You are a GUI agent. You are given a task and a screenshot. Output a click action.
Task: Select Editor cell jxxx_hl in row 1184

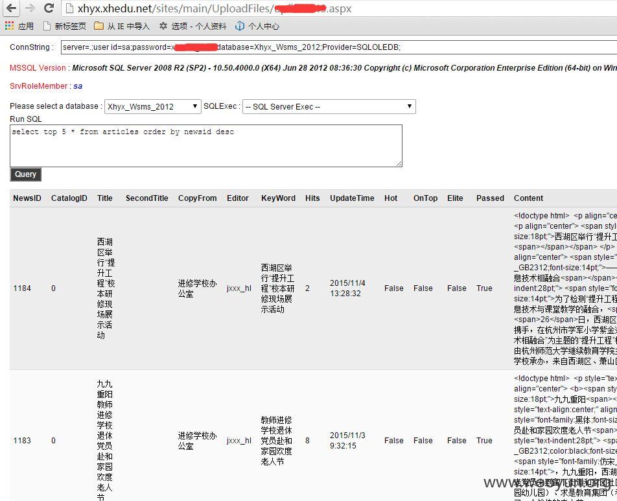[239, 288]
